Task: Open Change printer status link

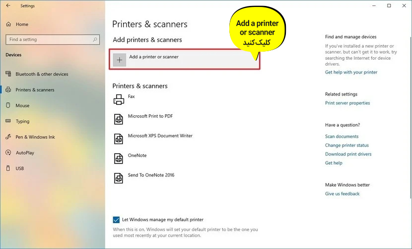Action: click(x=347, y=145)
